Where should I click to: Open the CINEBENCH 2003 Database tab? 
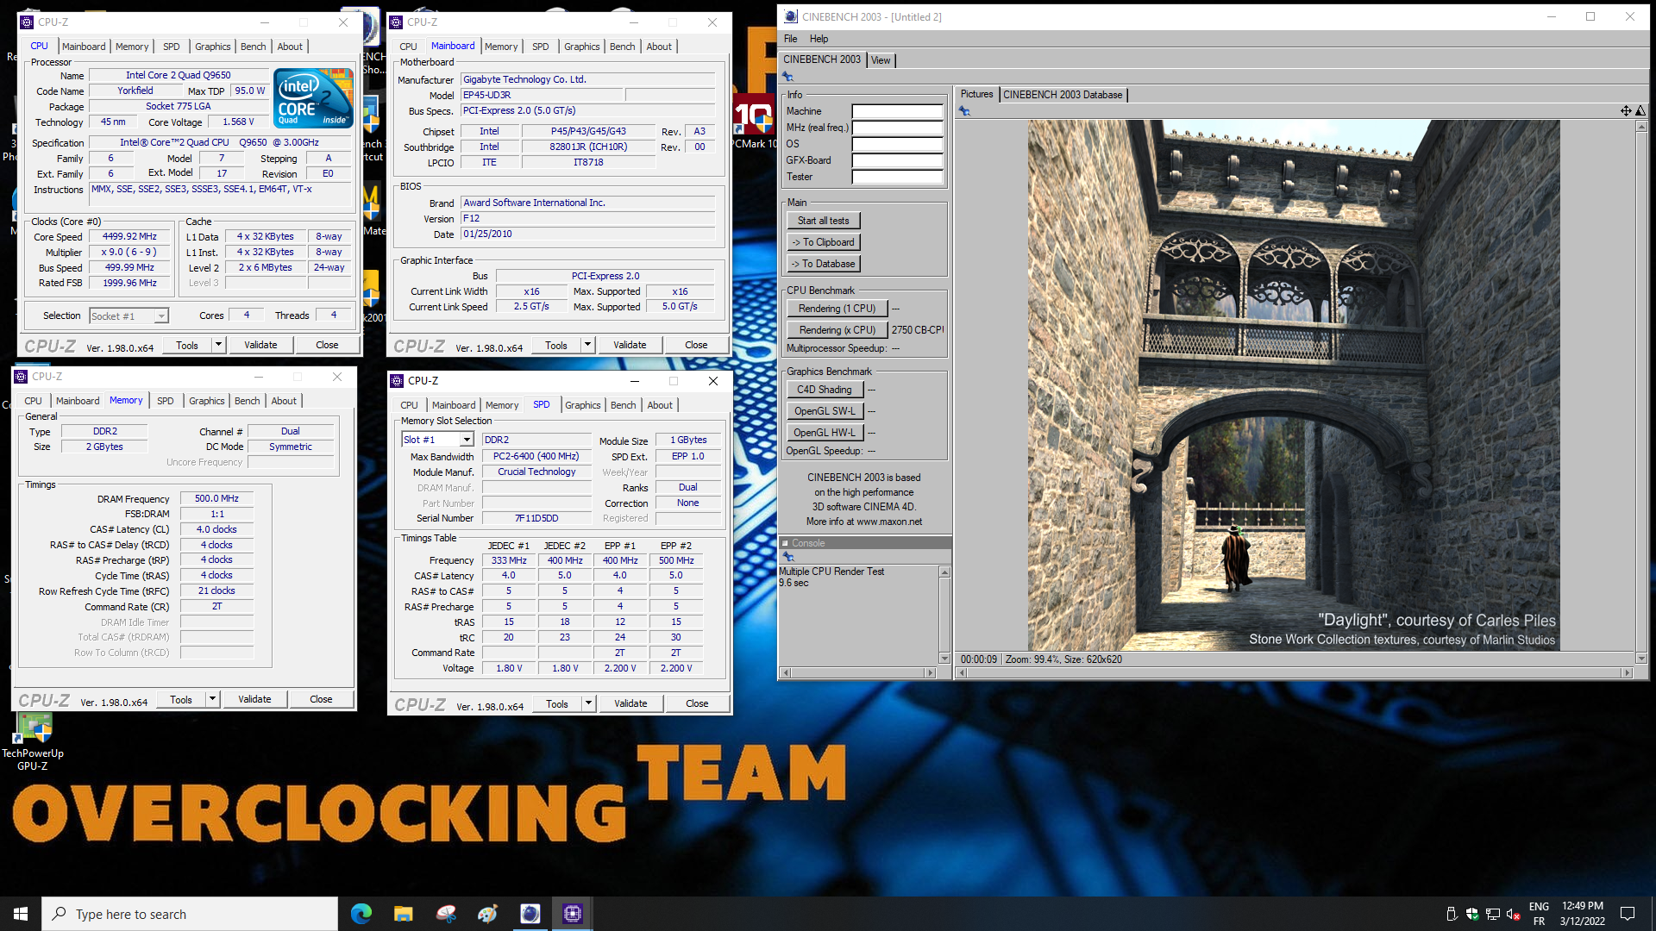(1063, 95)
